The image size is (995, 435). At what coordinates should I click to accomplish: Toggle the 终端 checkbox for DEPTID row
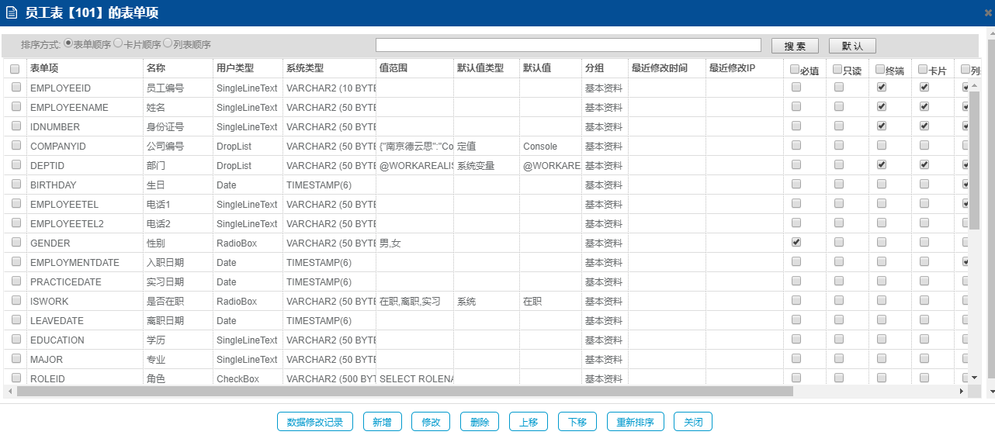click(882, 165)
